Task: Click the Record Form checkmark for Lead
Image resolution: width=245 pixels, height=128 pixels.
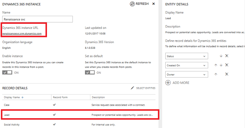Action: 54,115
